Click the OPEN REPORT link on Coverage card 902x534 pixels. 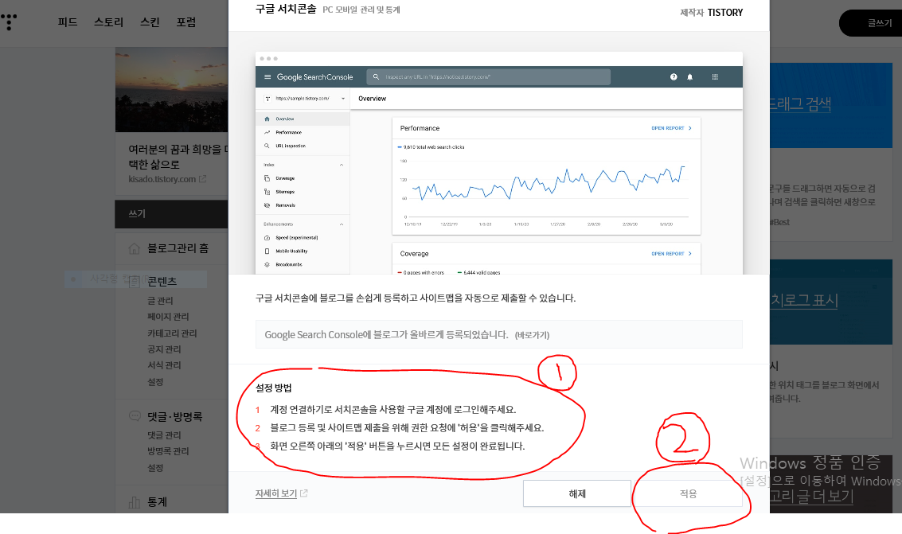pos(671,254)
